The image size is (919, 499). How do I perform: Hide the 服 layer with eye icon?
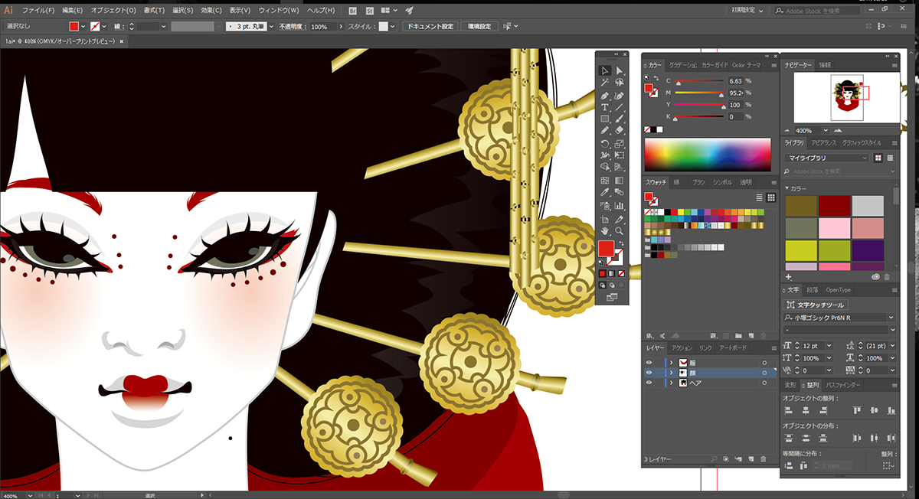[x=649, y=362]
